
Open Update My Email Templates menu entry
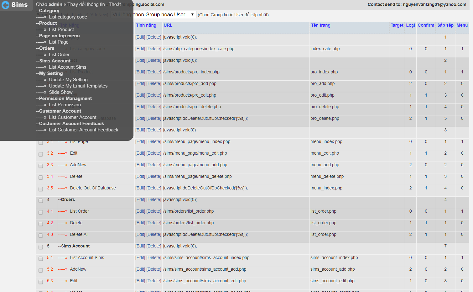point(78,86)
